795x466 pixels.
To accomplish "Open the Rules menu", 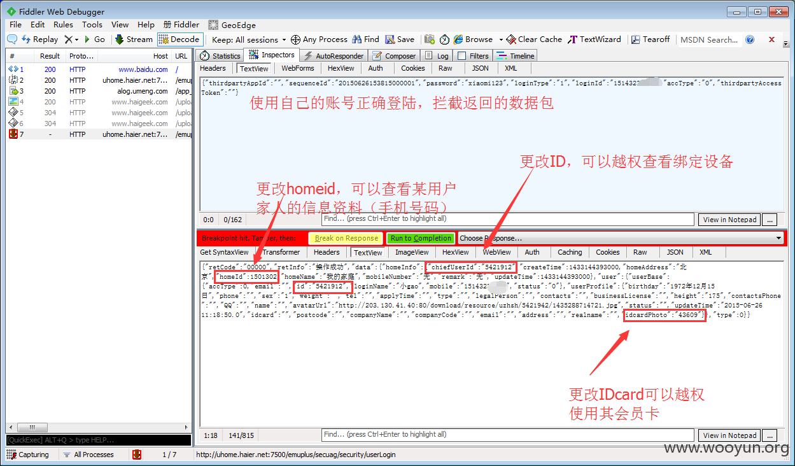I will pyautogui.click(x=63, y=25).
